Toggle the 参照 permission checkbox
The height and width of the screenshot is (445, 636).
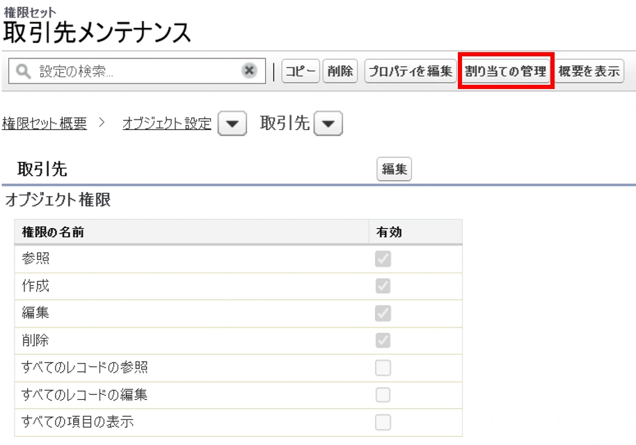[383, 259]
